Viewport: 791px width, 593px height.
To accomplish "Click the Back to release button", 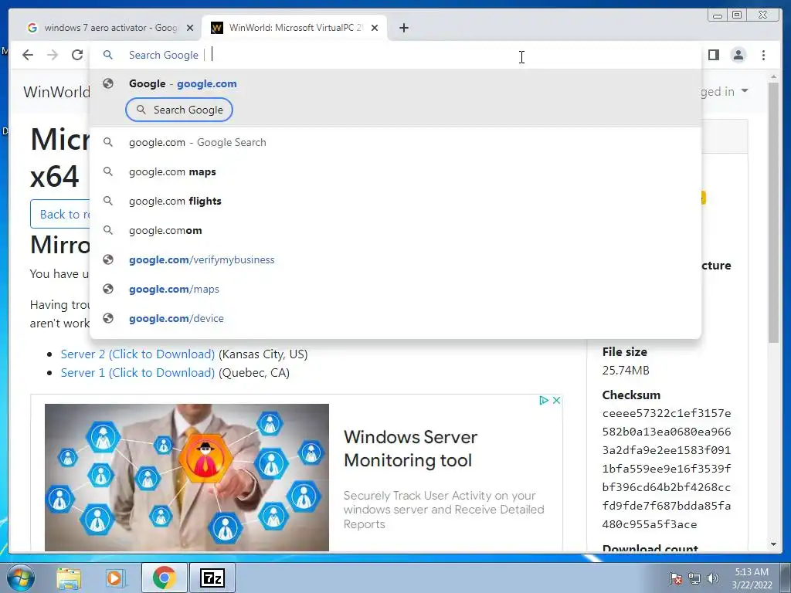I will (60, 215).
